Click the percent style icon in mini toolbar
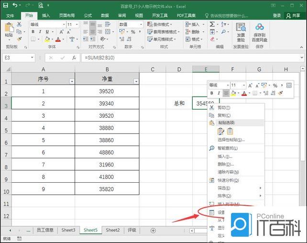 [275, 85]
